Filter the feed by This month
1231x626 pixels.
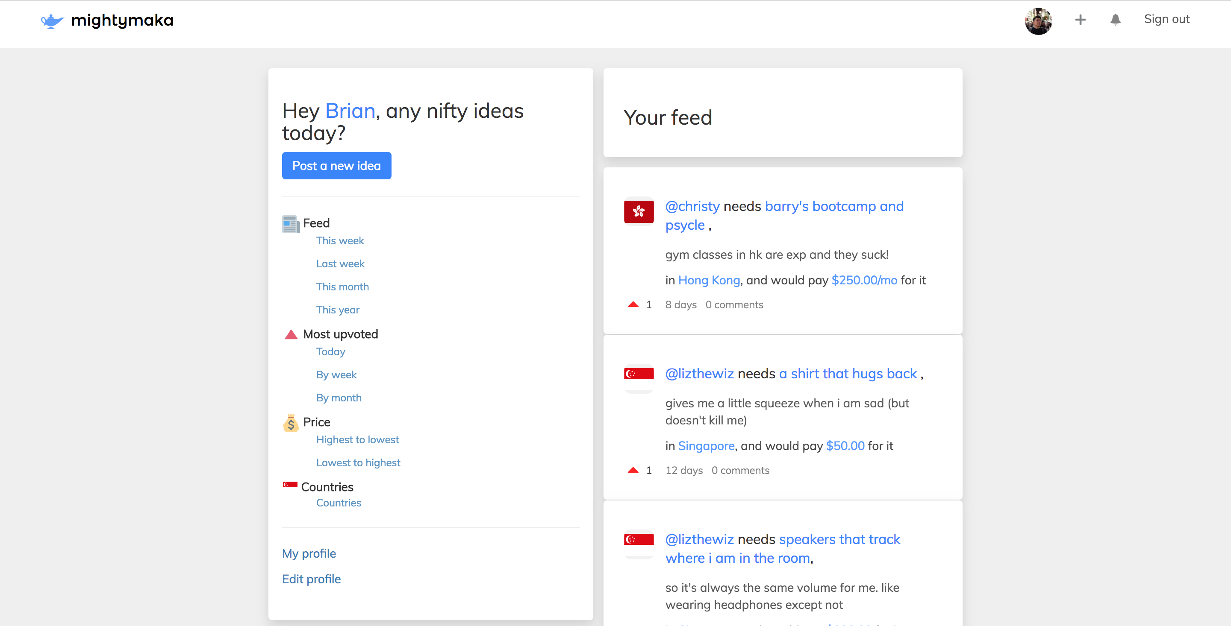tap(342, 287)
